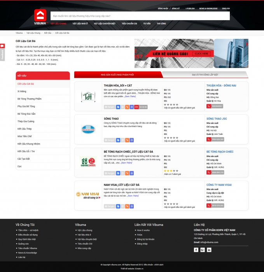Viewport: 264px width, 272px height.
Task: Click Xem Thêm link in Nam Visai description
Action: pos(133,196)
